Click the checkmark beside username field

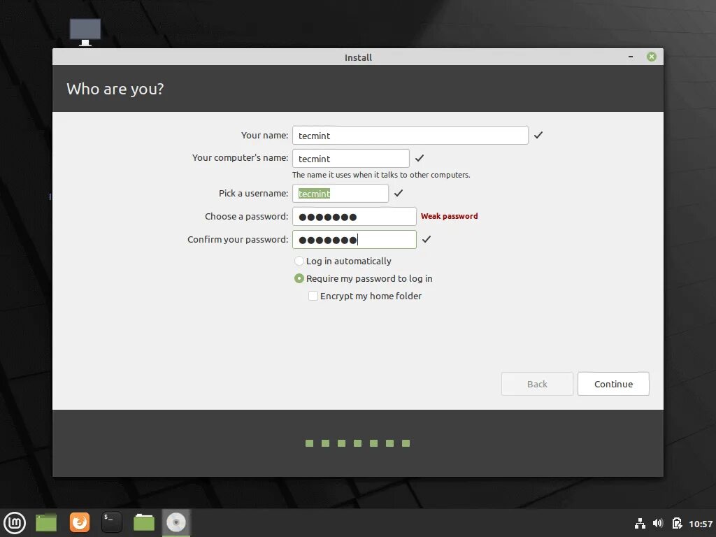coord(399,193)
